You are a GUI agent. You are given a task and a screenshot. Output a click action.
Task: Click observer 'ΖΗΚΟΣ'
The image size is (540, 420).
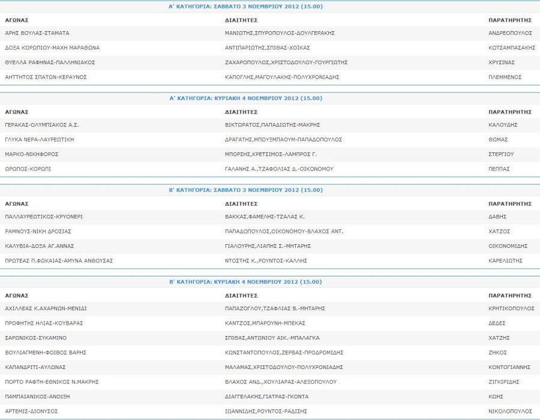(497, 353)
